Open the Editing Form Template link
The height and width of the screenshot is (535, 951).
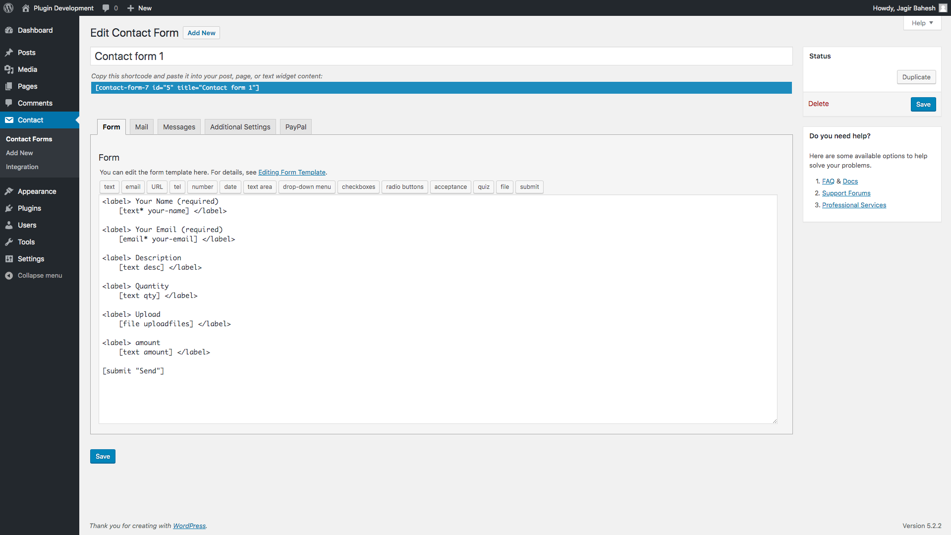tap(292, 173)
